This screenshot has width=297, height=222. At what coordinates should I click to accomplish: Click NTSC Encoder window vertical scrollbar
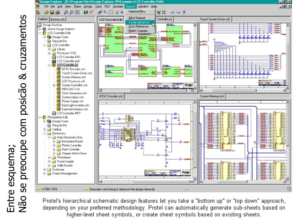pyautogui.click(x=195, y=140)
